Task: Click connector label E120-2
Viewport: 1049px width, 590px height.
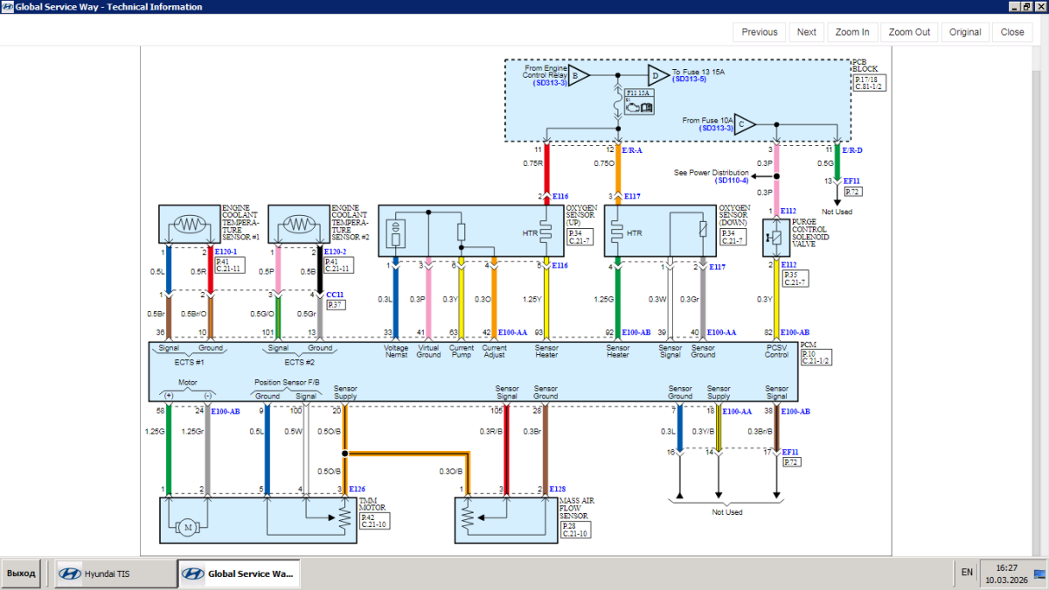Action: click(x=336, y=252)
